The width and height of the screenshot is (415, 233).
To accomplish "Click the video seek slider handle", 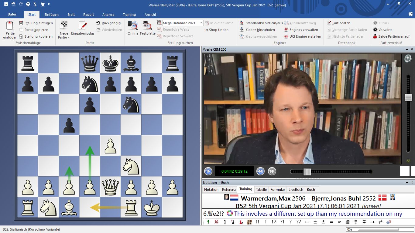I will [x=307, y=172].
